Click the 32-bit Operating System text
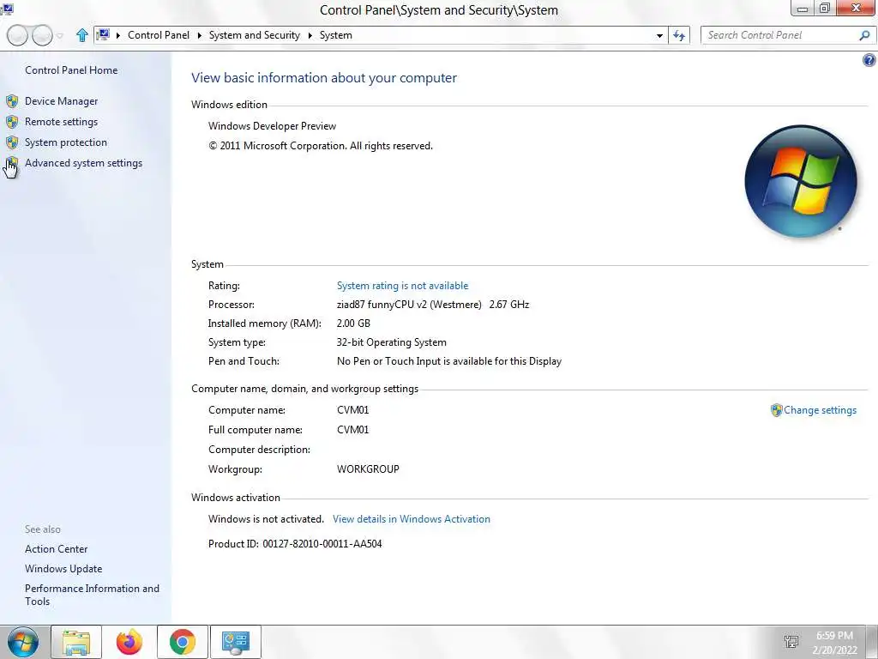878x659 pixels. [391, 342]
